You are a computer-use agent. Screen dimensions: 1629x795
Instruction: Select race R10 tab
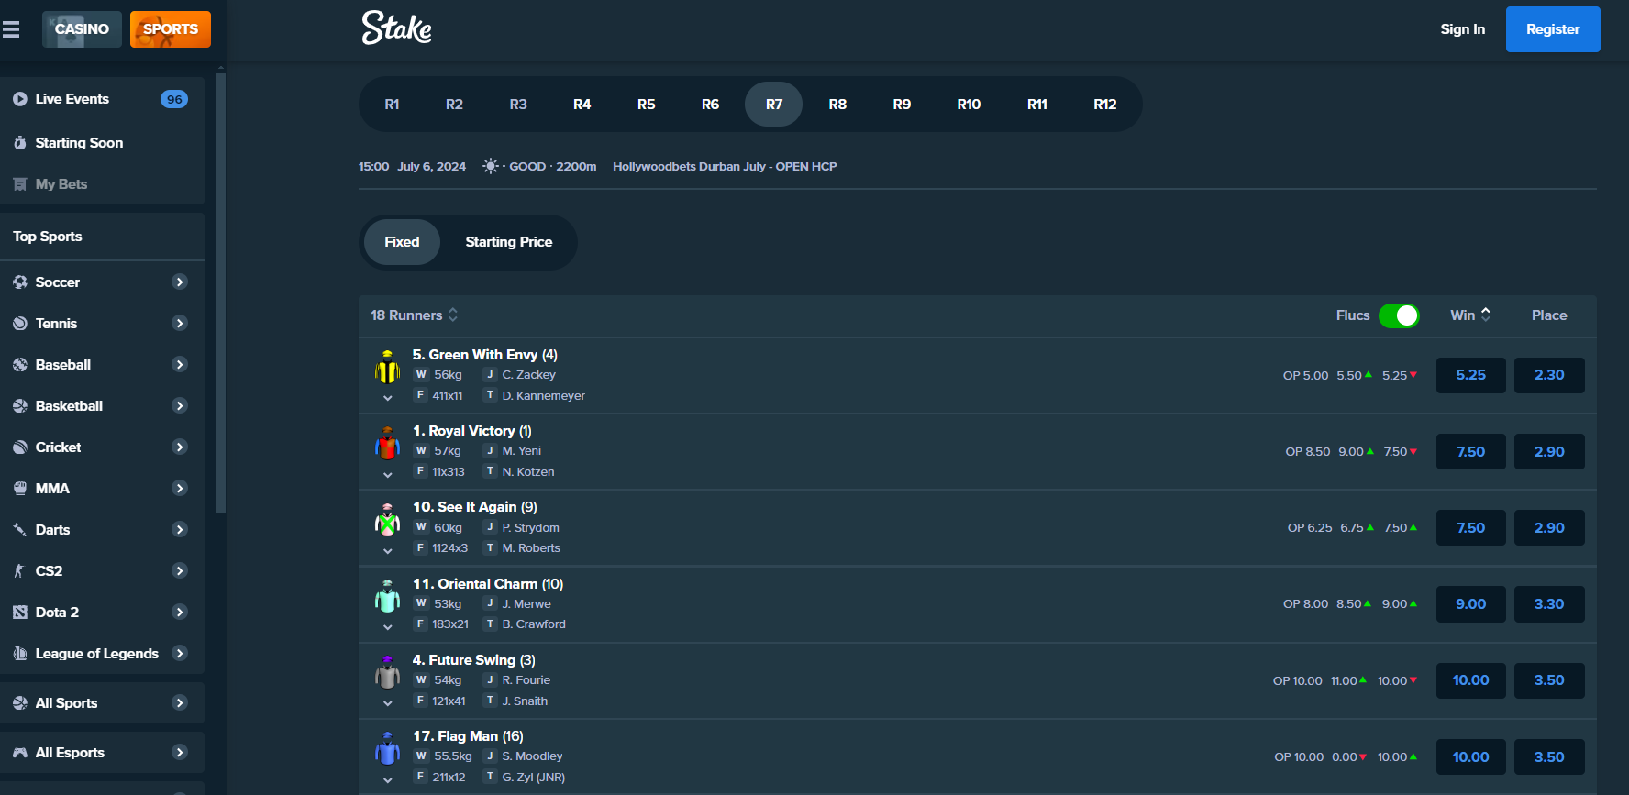pos(969,105)
